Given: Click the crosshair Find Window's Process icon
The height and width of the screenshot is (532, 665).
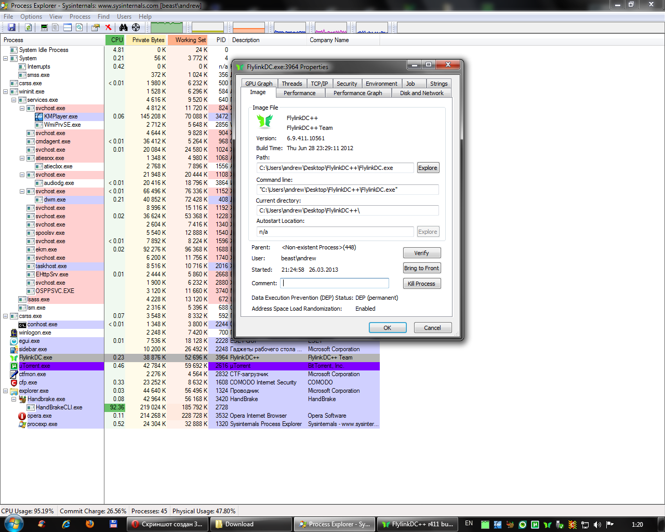Looking at the screenshot, I should [x=136, y=28].
